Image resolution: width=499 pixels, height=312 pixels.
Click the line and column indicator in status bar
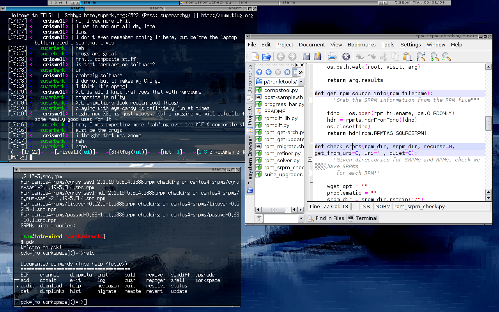click(329, 207)
